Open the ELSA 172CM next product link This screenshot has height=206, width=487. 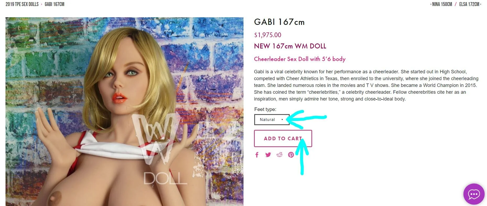[x=469, y=4]
